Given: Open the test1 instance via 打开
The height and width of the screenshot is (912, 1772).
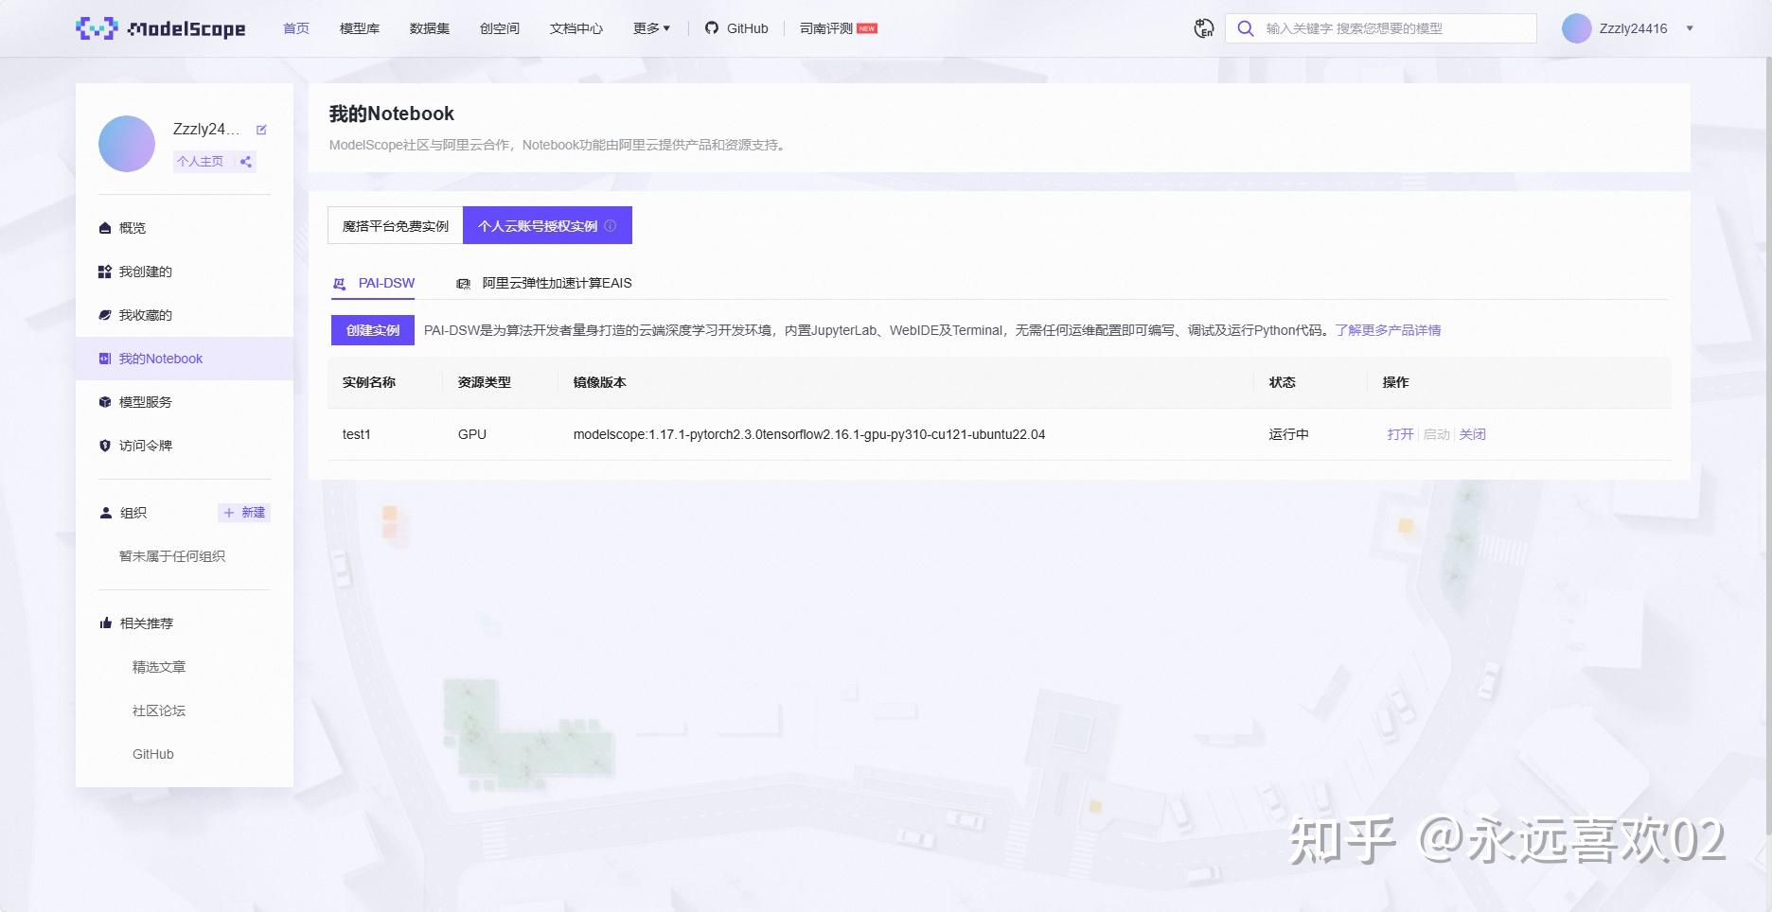Looking at the screenshot, I should pyautogui.click(x=1400, y=434).
